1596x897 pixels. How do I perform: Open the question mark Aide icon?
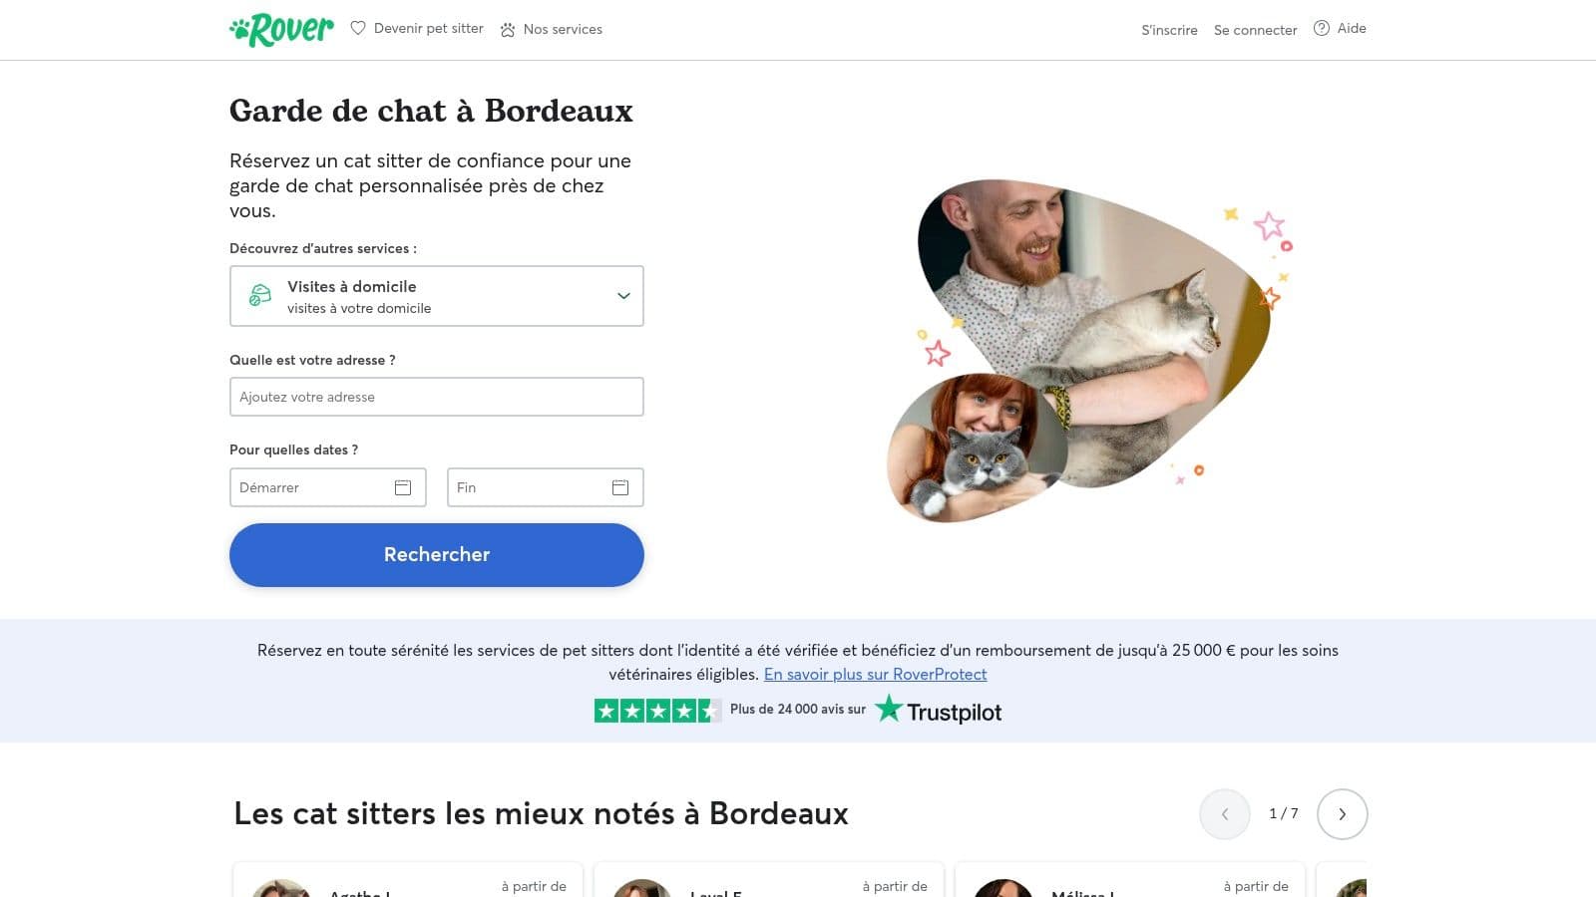pyautogui.click(x=1322, y=28)
